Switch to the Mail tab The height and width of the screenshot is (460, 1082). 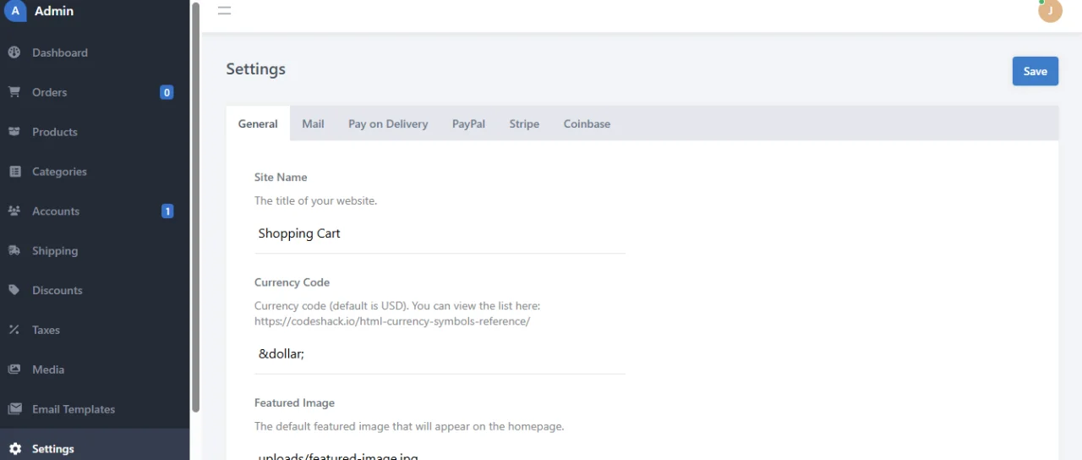(313, 123)
